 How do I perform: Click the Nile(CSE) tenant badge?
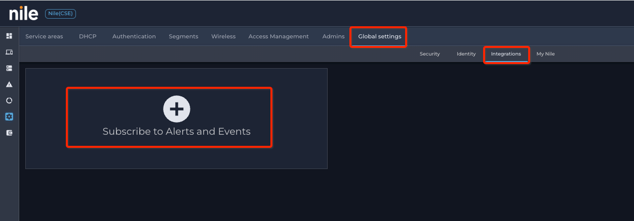pyautogui.click(x=60, y=14)
